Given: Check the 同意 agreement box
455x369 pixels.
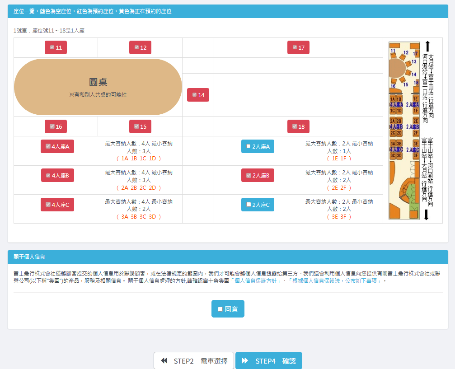Looking at the screenshot, I should pyautogui.click(x=228, y=309).
